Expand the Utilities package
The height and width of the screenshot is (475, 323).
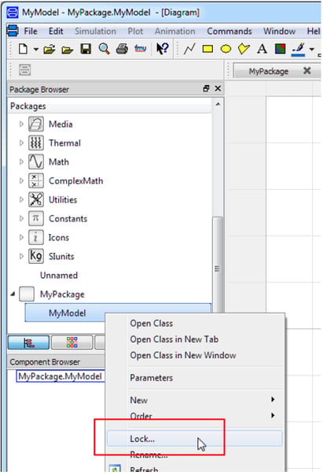click(21, 199)
